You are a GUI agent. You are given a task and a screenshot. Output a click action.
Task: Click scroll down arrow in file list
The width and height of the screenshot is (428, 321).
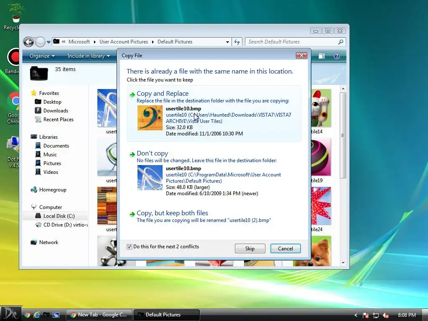point(343,262)
